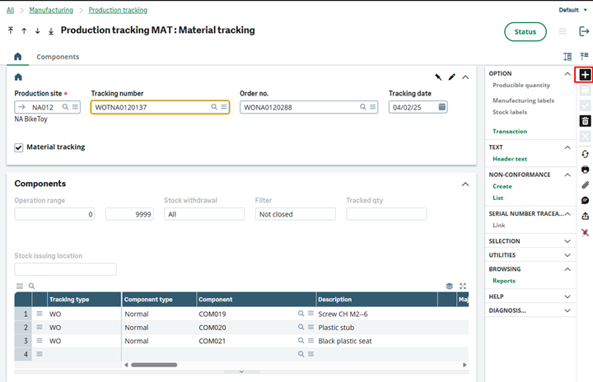Maximize the Components grid with expand icon

pos(463,286)
